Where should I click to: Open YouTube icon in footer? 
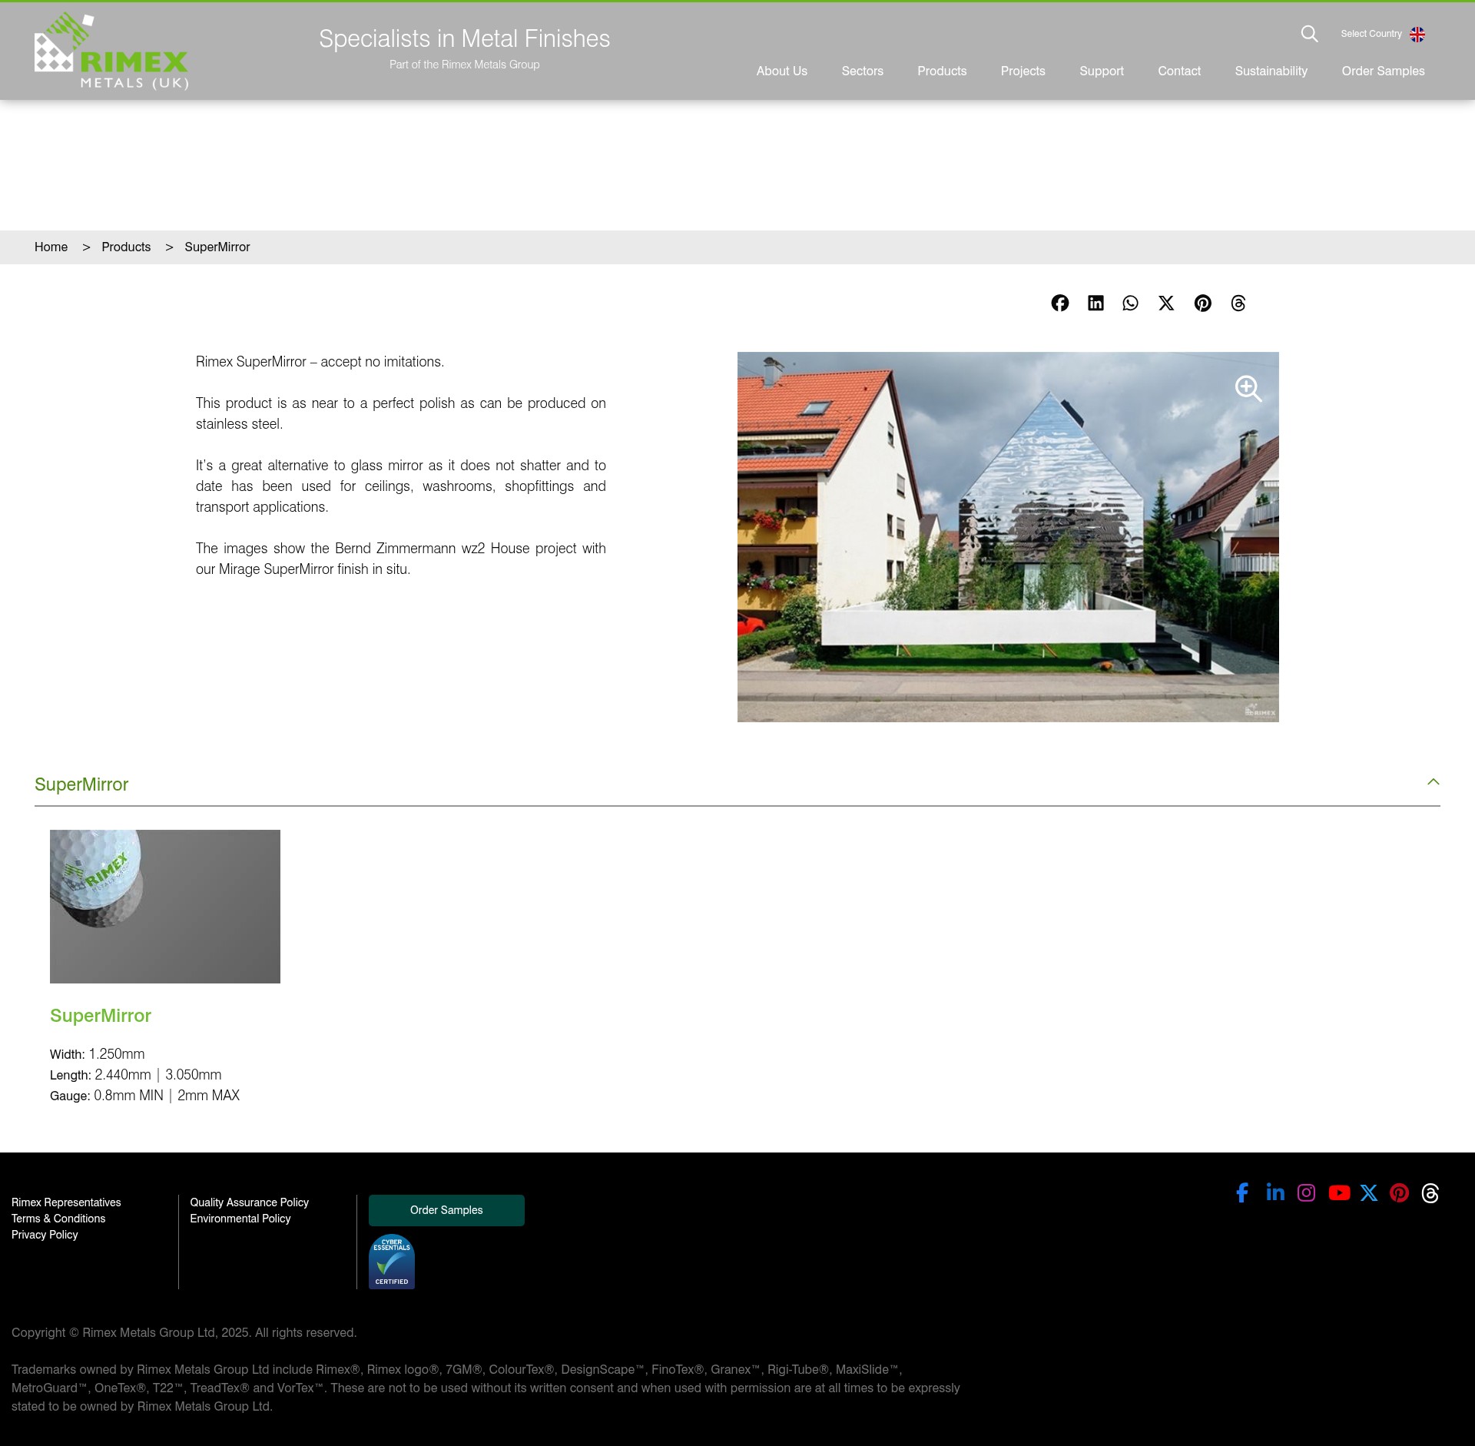coord(1339,1192)
